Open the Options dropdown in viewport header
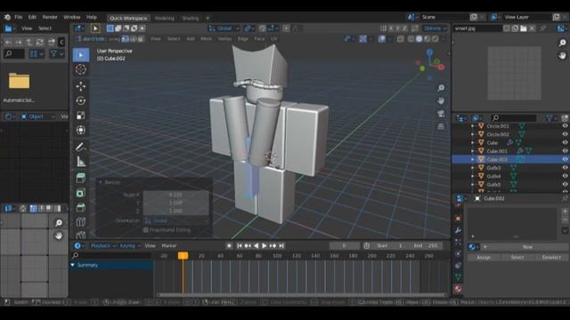This screenshot has height=320, width=570. coord(435,28)
